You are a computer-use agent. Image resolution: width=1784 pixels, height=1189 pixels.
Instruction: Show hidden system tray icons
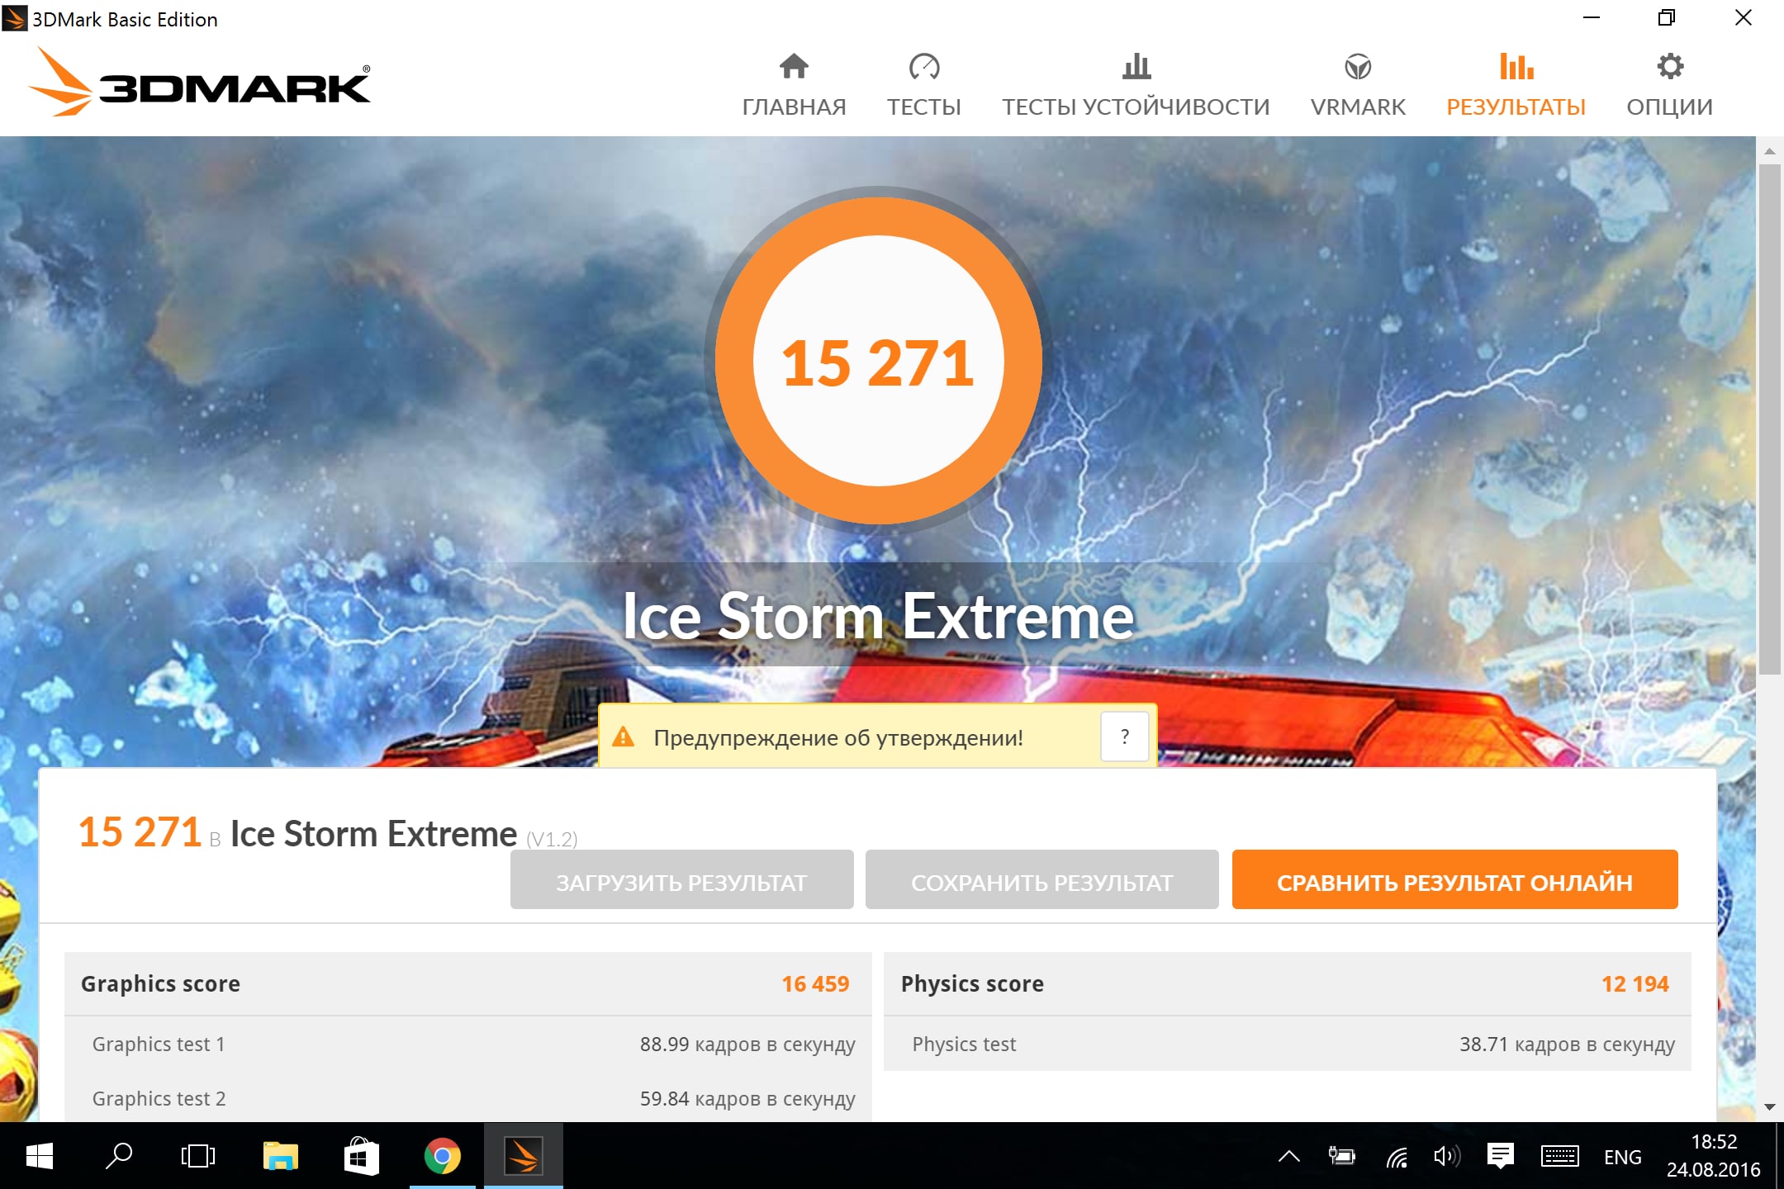[x=1289, y=1156]
